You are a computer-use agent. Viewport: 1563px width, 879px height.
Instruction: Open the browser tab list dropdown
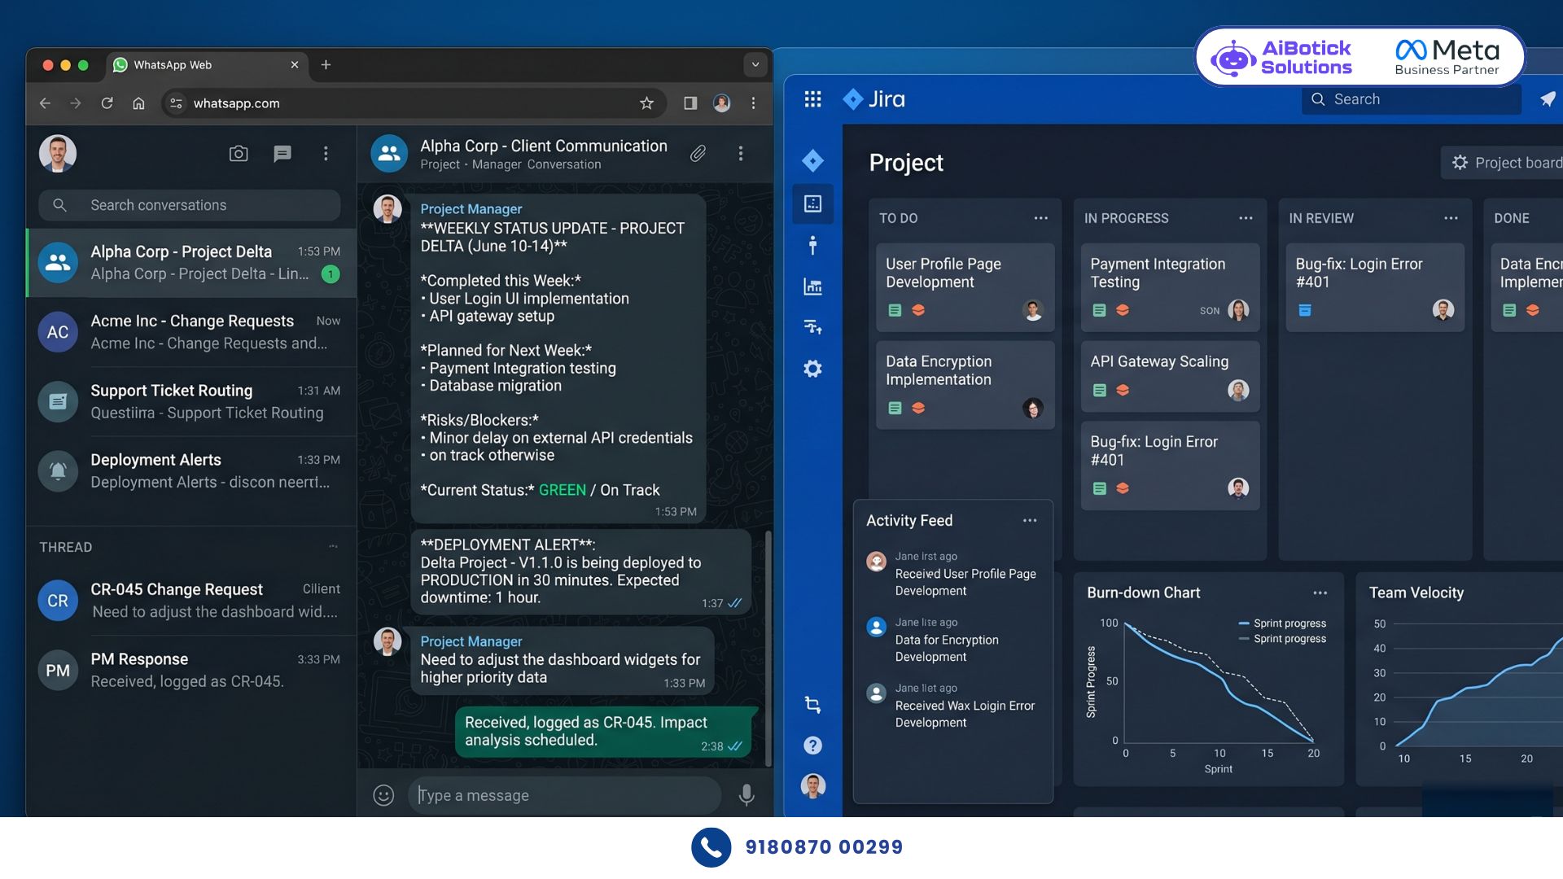coord(755,65)
